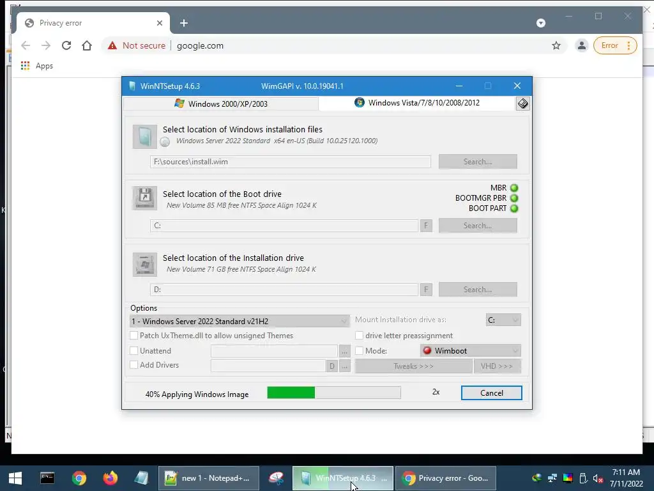Switch to Notepad++ taskbar window
Viewport: 654px width, 491px height.
(x=209, y=478)
